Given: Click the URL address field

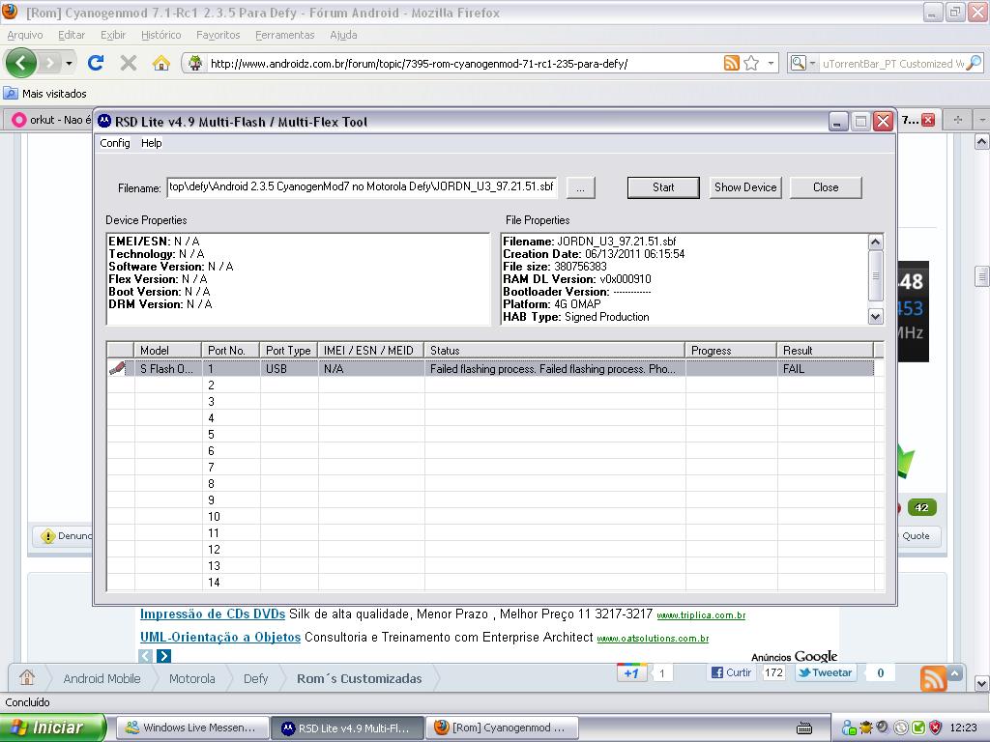Looking at the screenshot, I should tap(464, 64).
